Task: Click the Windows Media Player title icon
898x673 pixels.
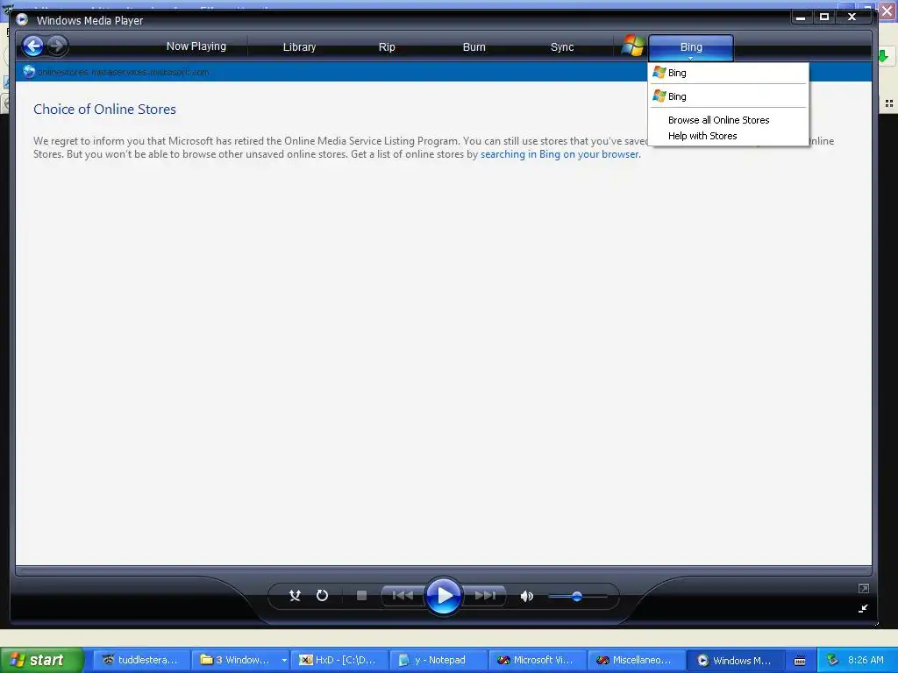Action: pyautogui.click(x=22, y=20)
